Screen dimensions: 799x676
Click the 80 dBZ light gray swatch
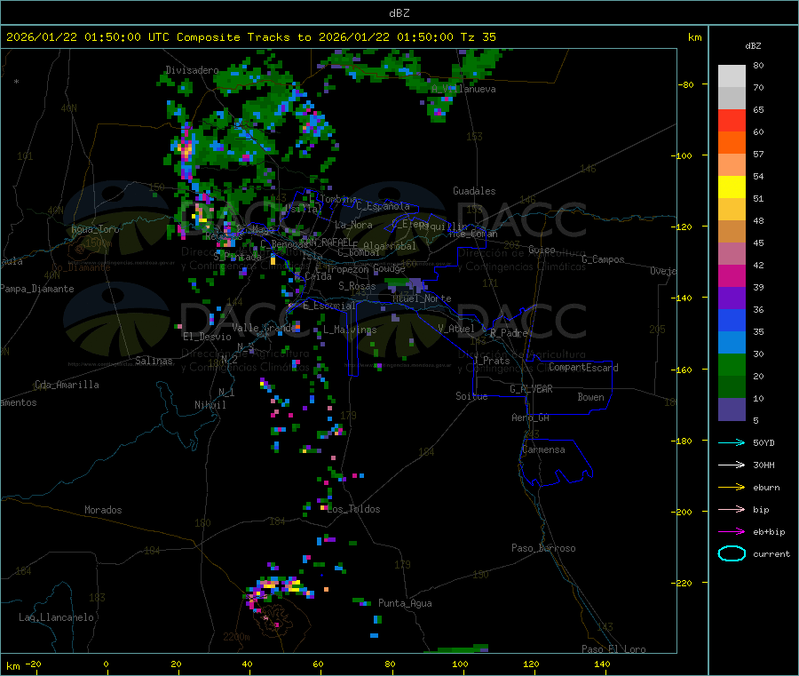(732, 76)
